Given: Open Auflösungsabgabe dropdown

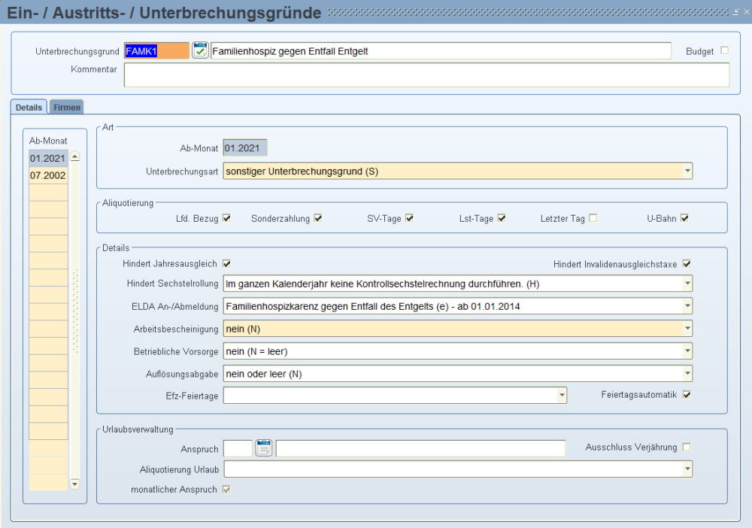Looking at the screenshot, I should tap(688, 374).
